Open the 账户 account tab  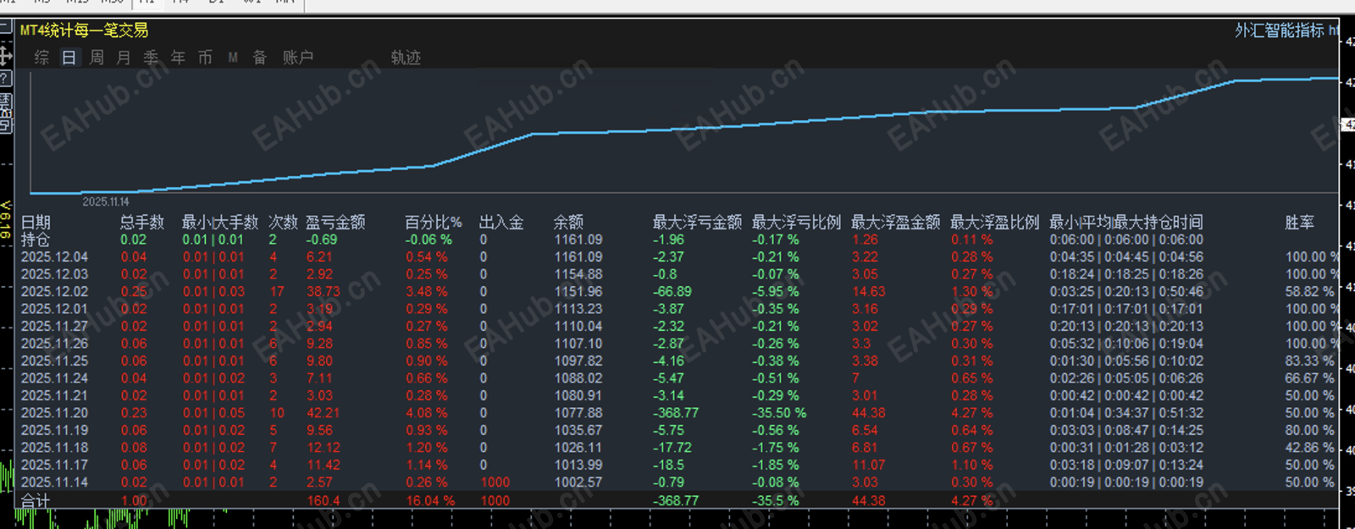(x=298, y=58)
